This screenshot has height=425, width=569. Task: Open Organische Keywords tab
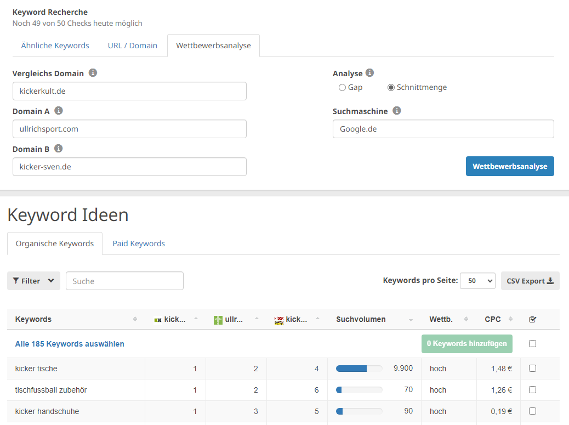pos(55,243)
